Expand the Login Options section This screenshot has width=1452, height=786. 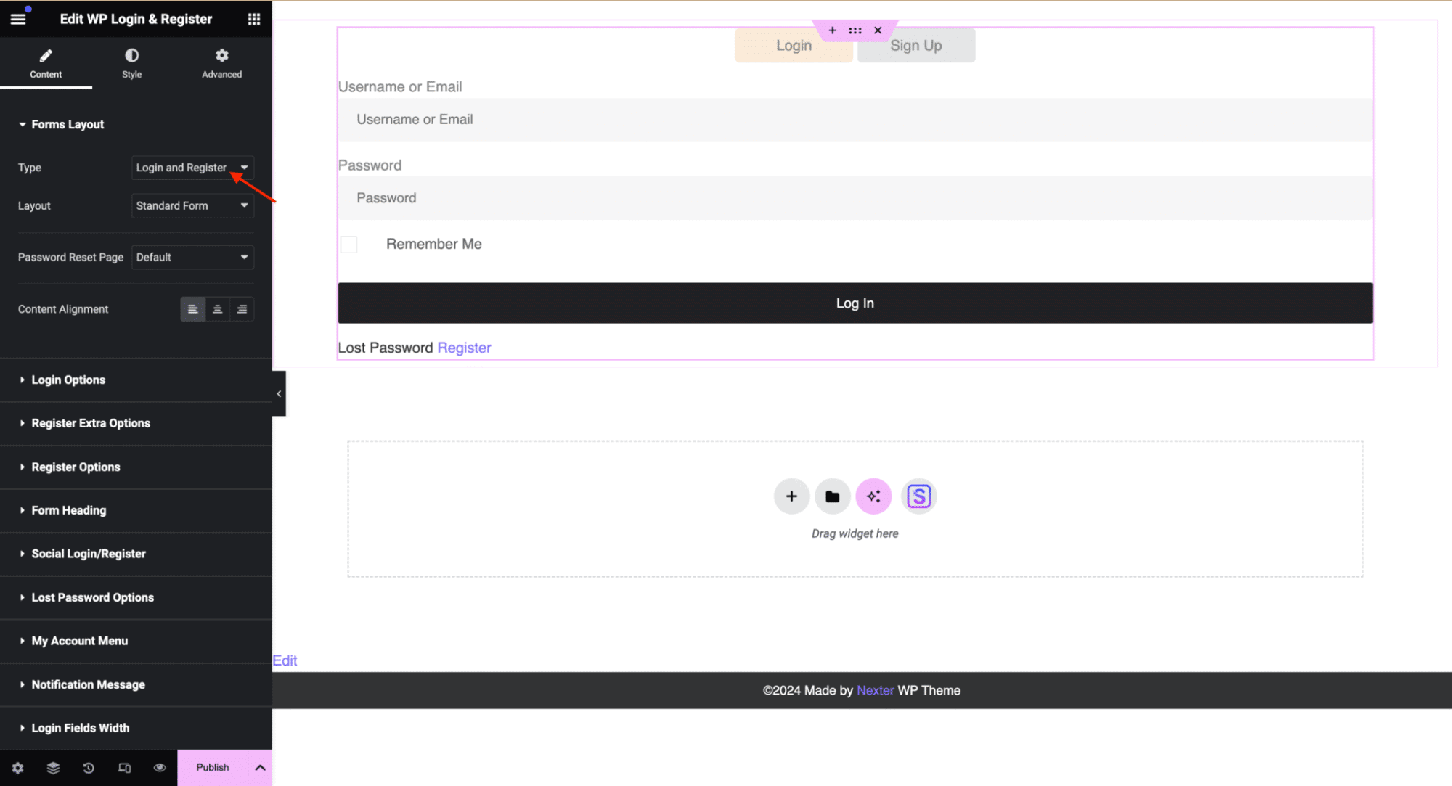click(68, 380)
